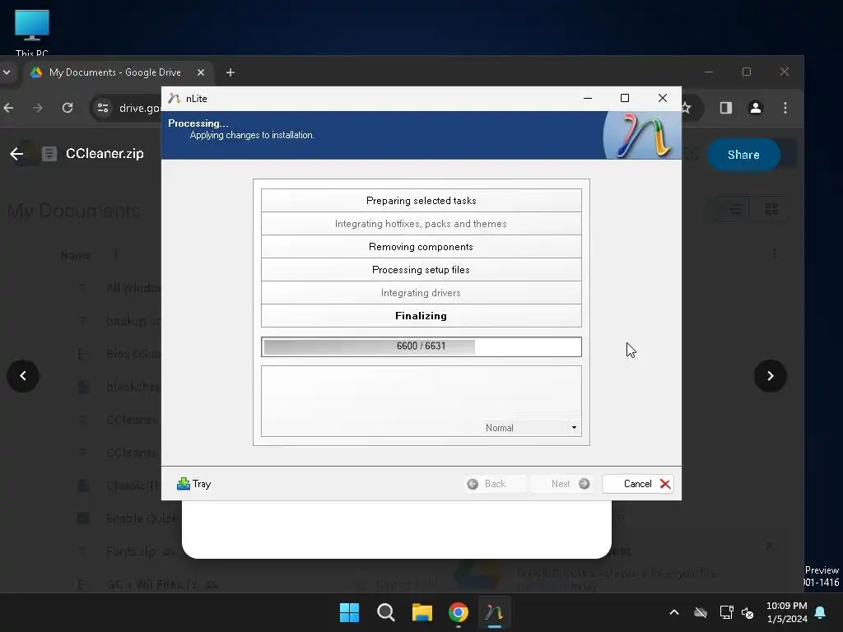Open taskbar Search
This screenshot has width=843, height=632.
(385, 612)
